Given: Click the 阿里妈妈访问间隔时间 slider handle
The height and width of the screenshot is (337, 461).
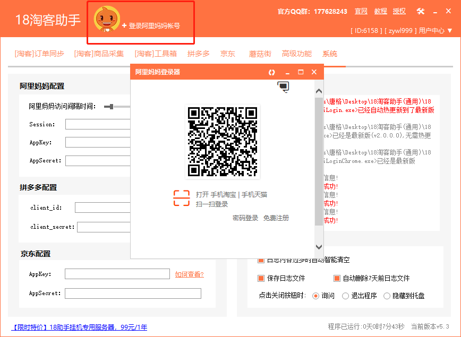Looking at the screenshot, I should [x=111, y=107].
